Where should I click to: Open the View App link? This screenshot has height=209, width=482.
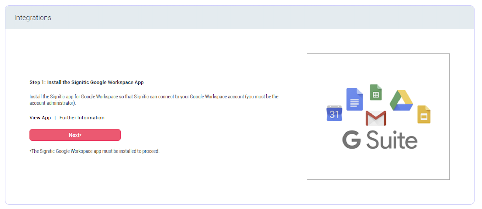40,118
